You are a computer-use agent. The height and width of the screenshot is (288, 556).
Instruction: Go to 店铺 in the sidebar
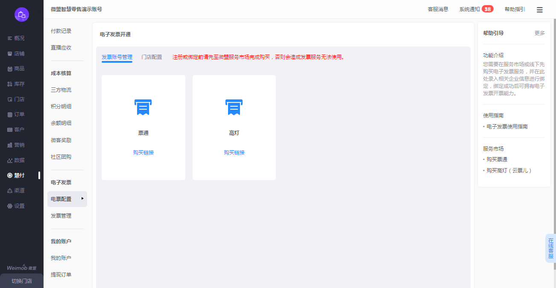16,53
